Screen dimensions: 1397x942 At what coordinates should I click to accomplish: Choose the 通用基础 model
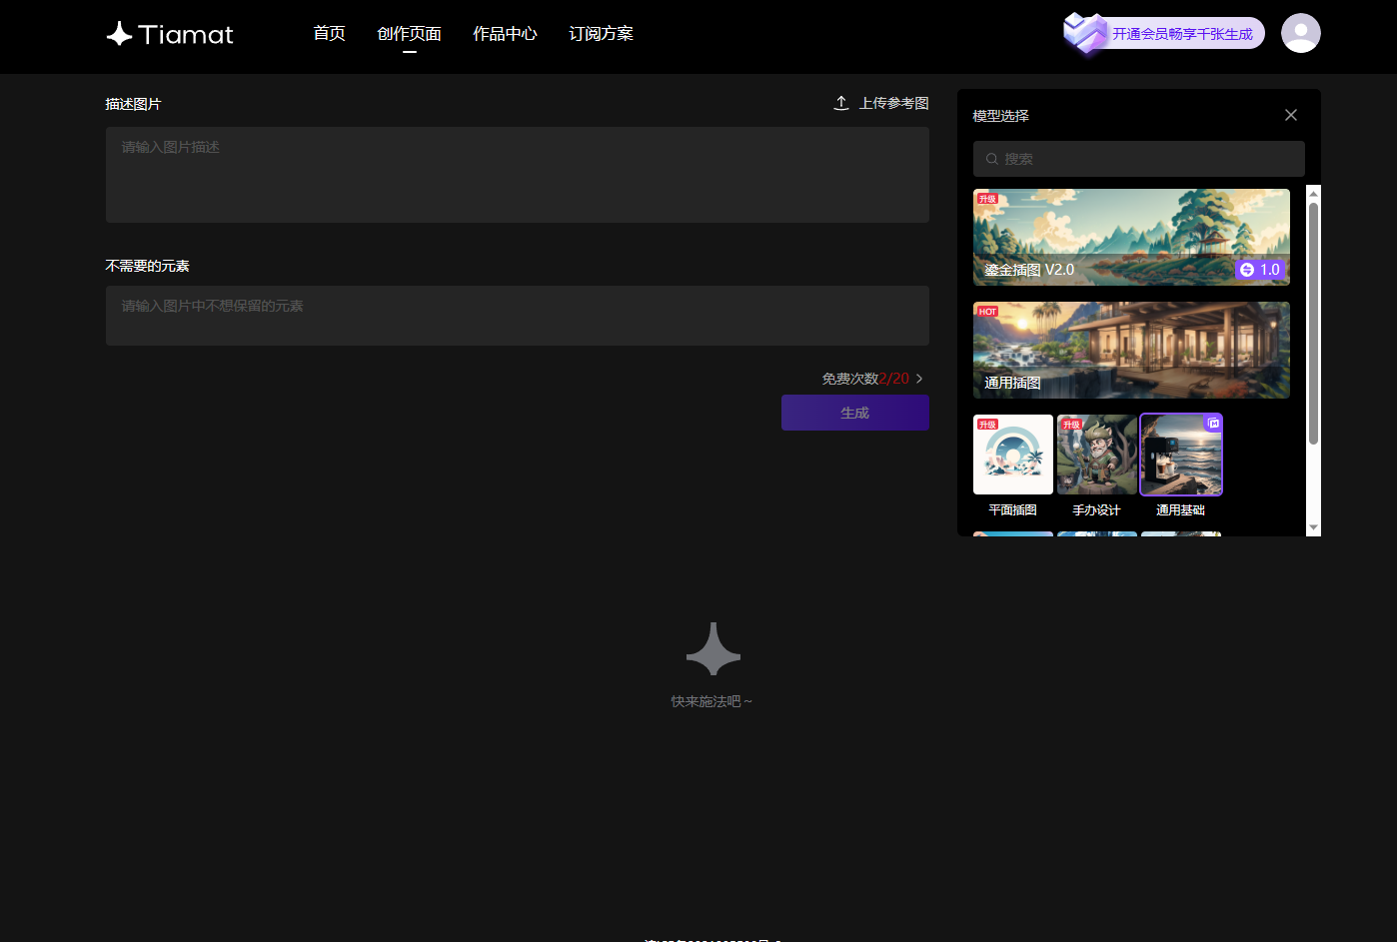click(x=1180, y=458)
